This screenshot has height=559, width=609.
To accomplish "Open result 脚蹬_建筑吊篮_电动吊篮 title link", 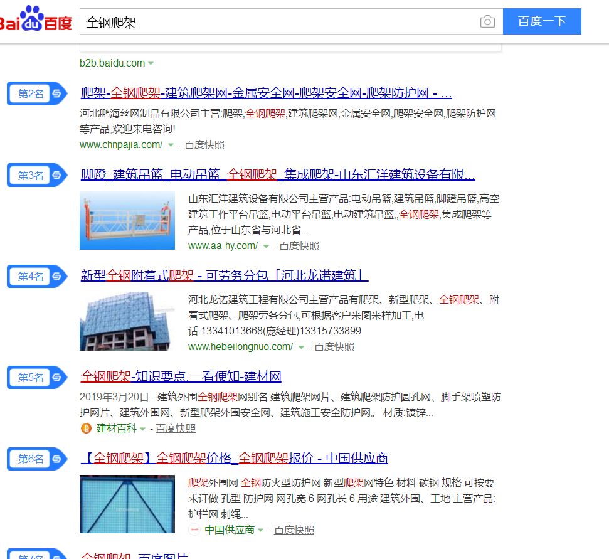I will (x=278, y=175).
